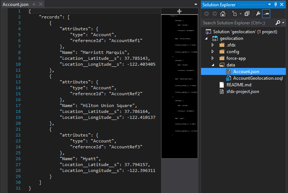The image size is (288, 193).
Task: Select AccountGeolocation.soql file
Action: [x=258, y=78]
